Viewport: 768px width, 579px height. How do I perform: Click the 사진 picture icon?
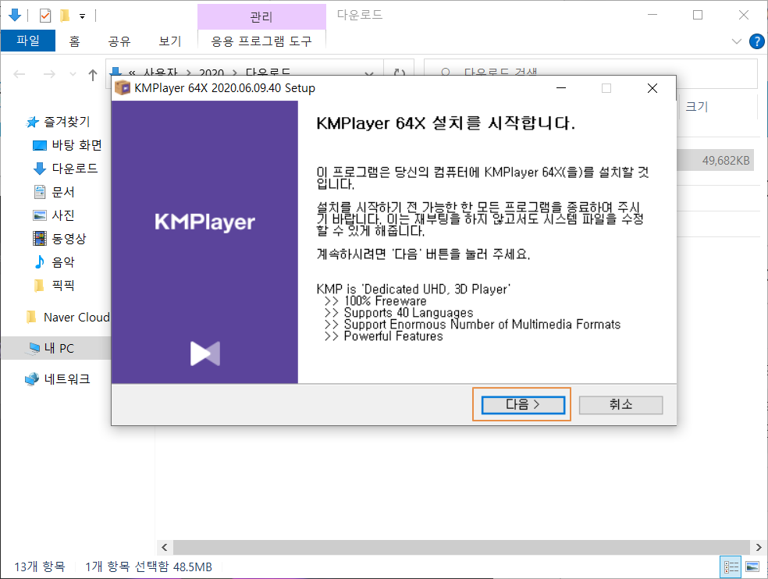pos(40,215)
